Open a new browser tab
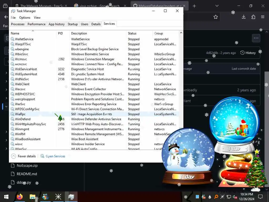Image resolution: width=269 pixels, height=202 pixels. 194,6
